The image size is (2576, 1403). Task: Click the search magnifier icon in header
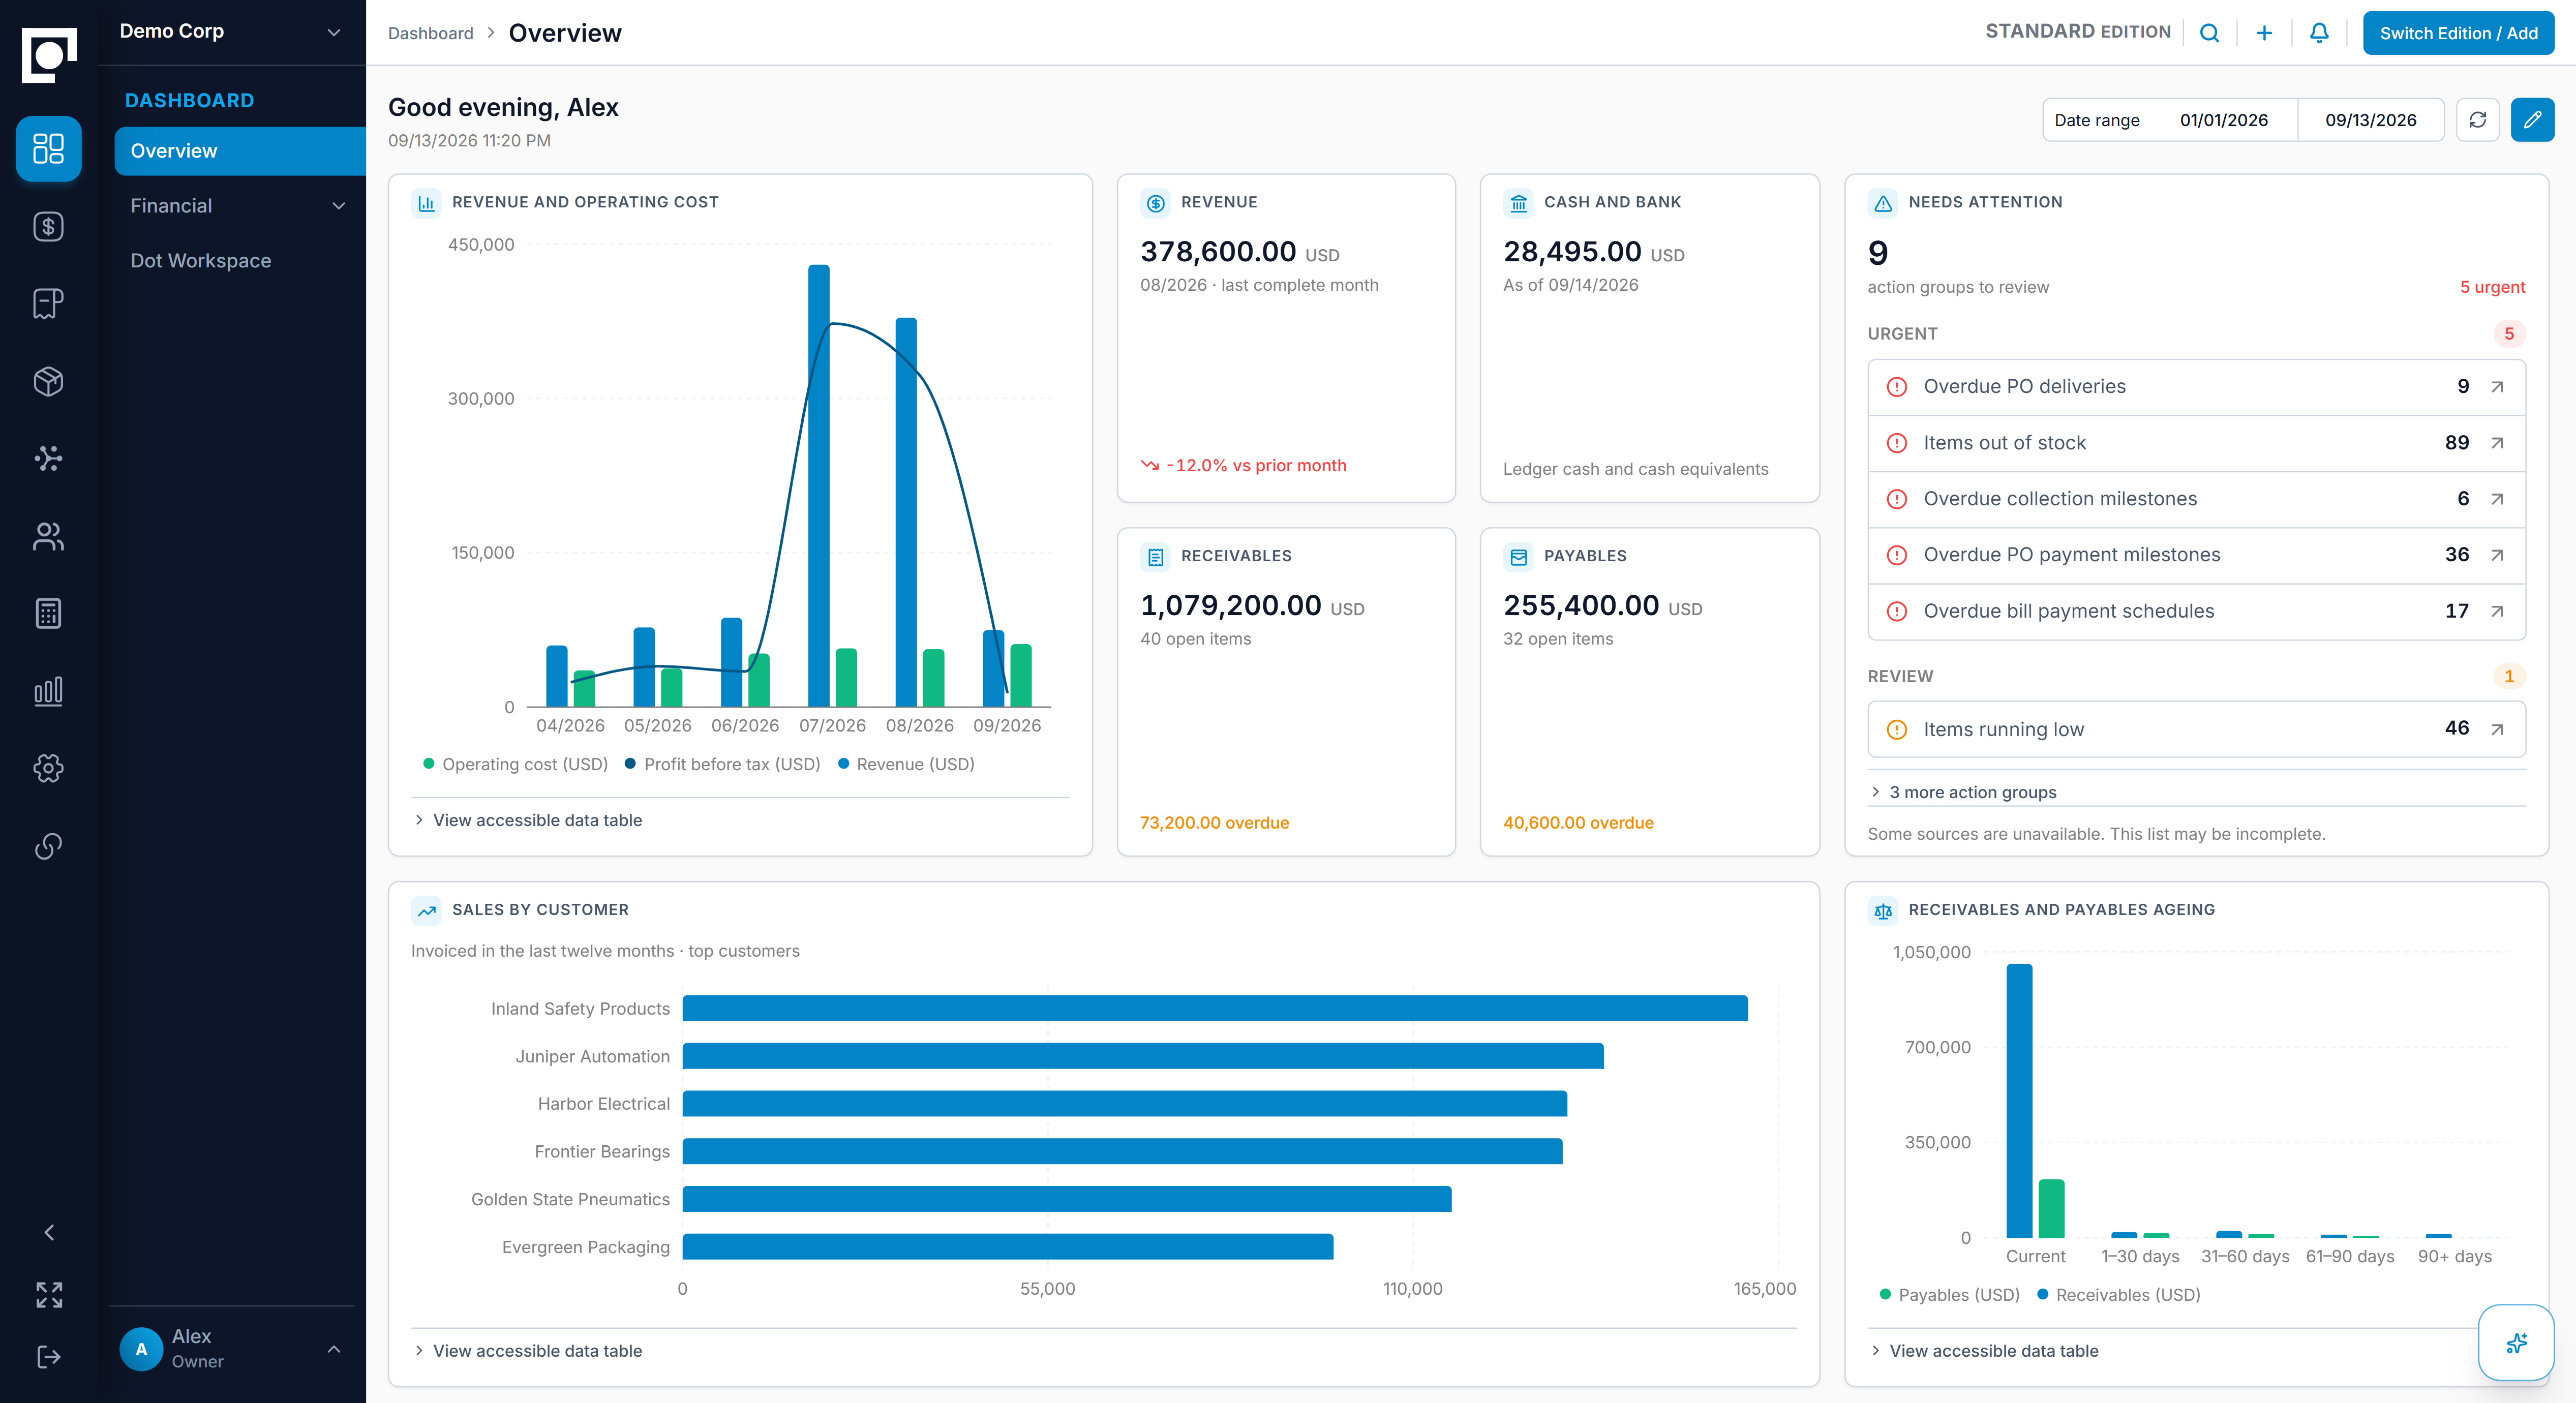[2210, 33]
